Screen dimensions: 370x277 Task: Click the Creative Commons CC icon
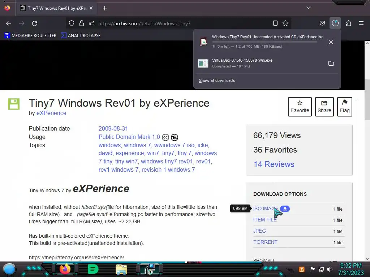(x=165, y=137)
